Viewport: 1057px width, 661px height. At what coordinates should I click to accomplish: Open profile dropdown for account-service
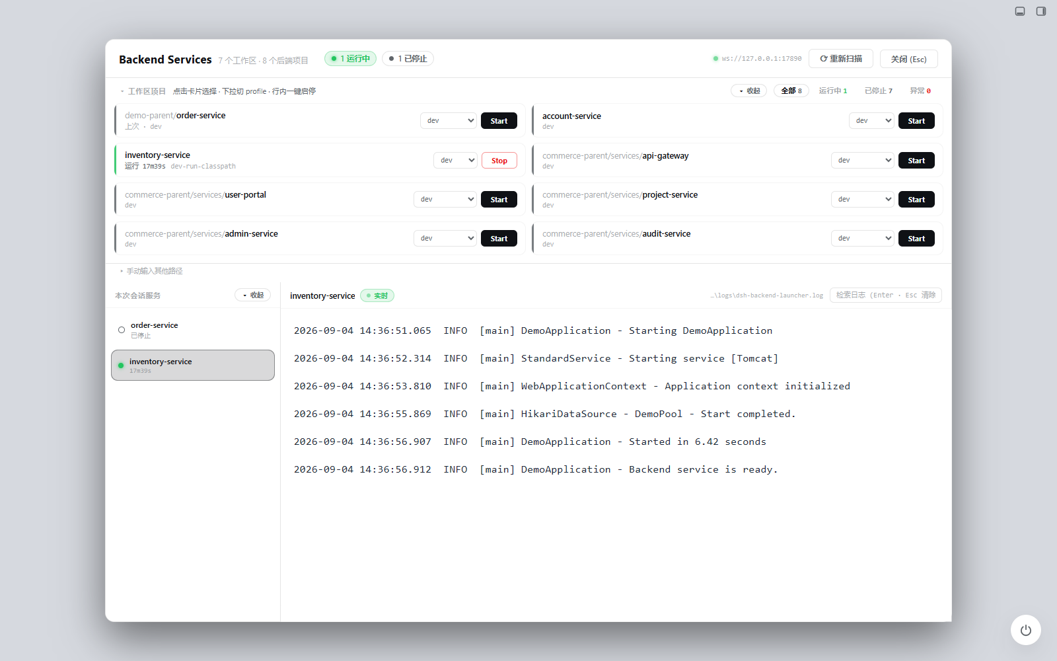click(871, 120)
